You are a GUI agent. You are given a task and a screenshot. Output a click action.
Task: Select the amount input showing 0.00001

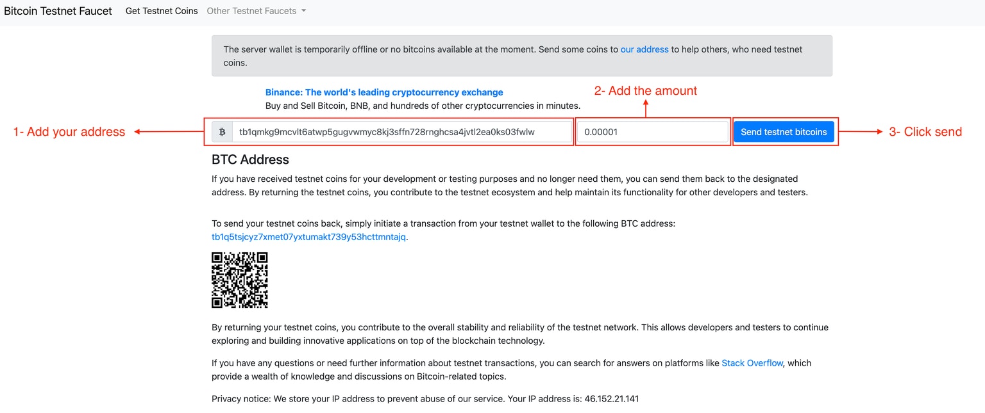coord(653,132)
